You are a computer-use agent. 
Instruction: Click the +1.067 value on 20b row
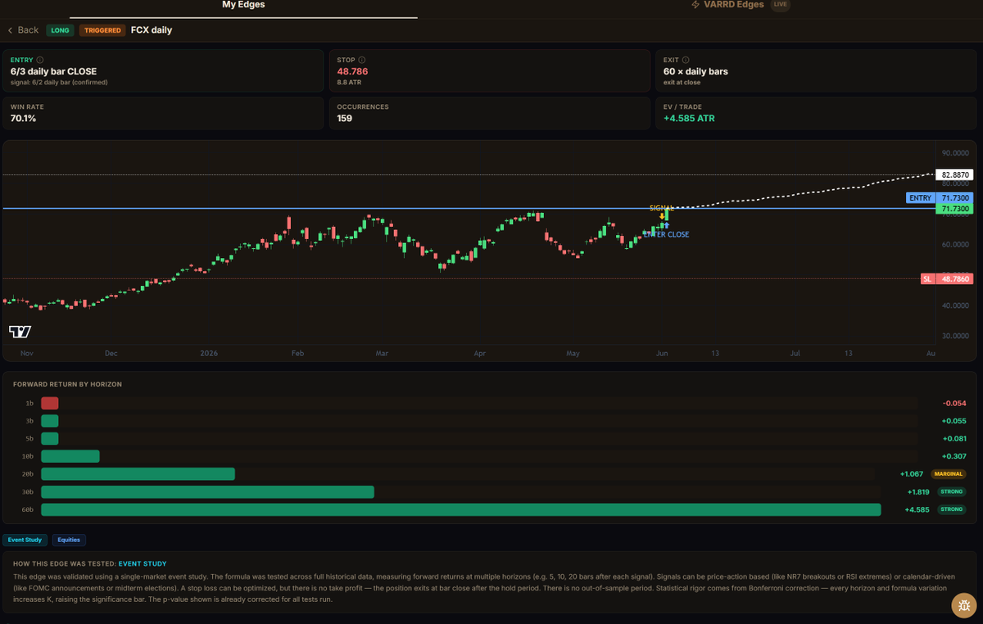(x=911, y=474)
